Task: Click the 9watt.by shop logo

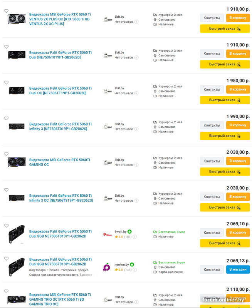Action: [108, 234]
